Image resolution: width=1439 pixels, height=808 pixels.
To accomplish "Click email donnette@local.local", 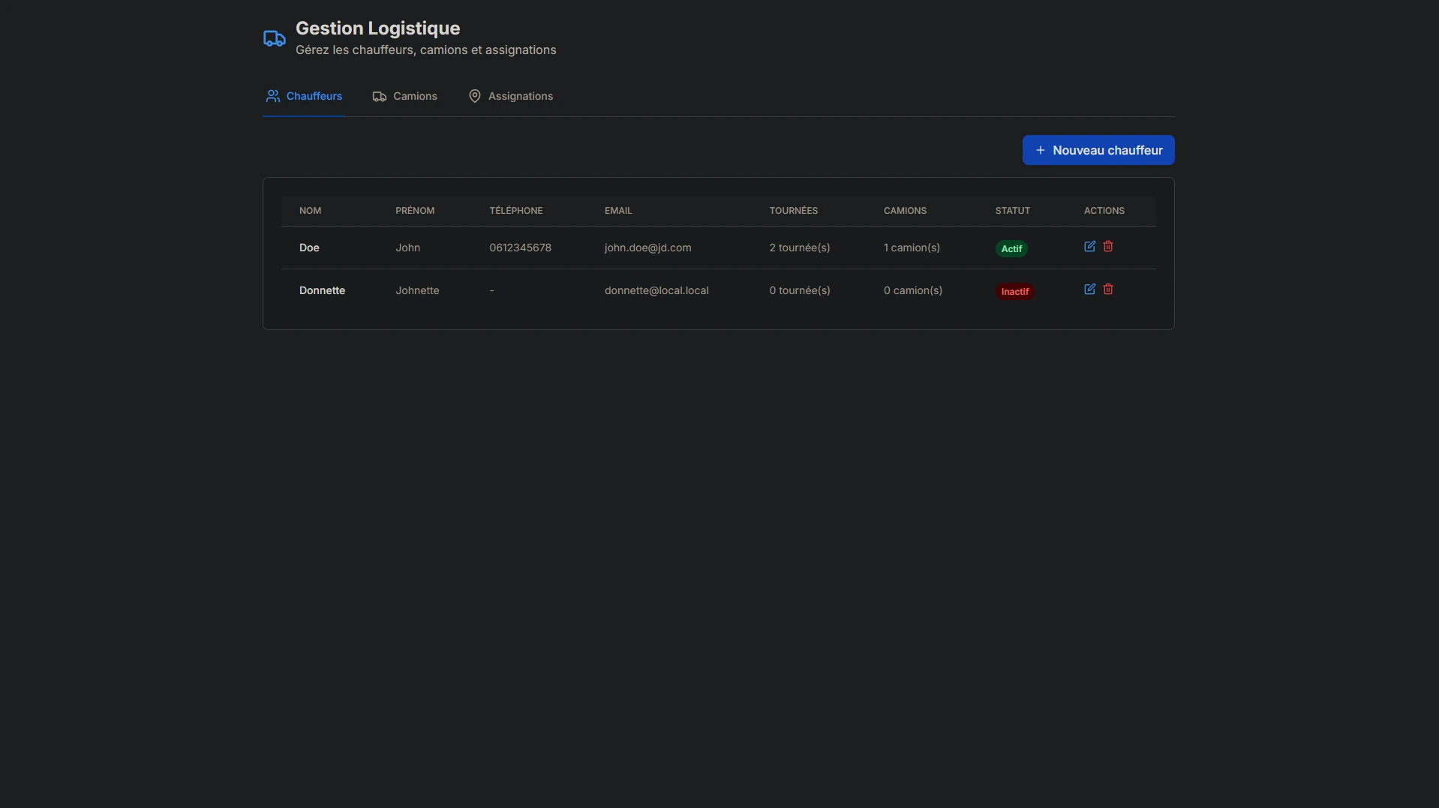I will pyautogui.click(x=656, y=290).
